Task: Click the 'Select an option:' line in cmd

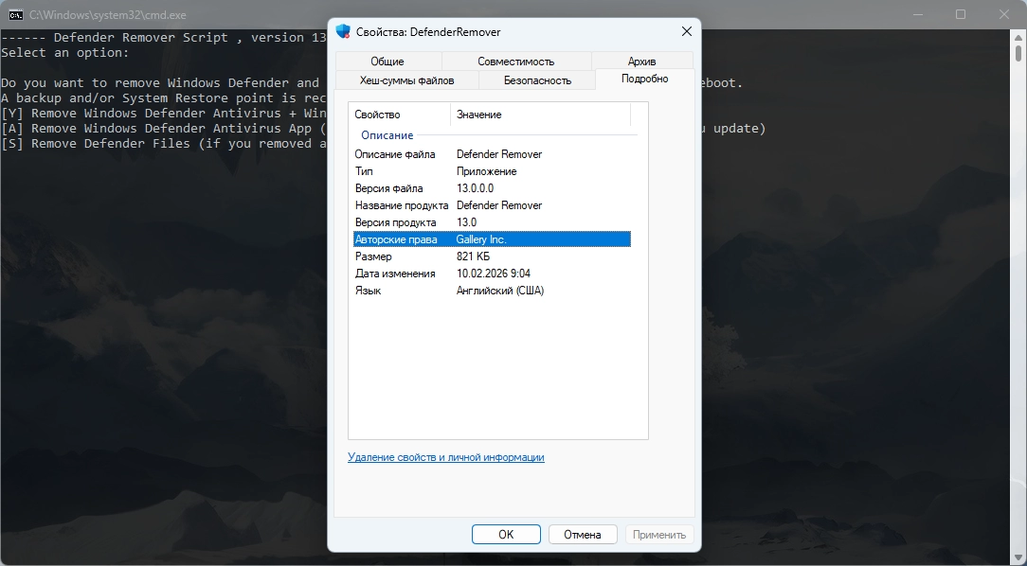Action: [64, 53]
